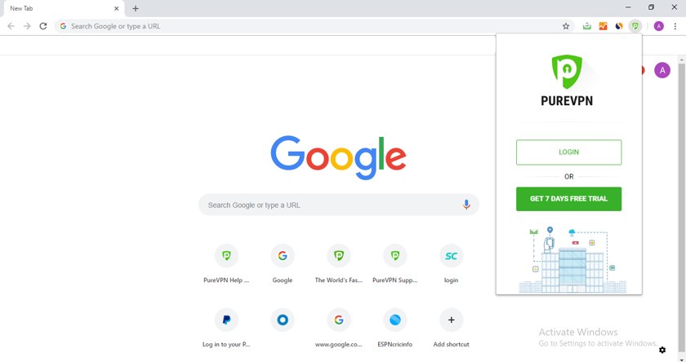Screen dimensions: 686x362
Task: Go forward to the next page
Action: pyautogui.click(x=27, y=26)
